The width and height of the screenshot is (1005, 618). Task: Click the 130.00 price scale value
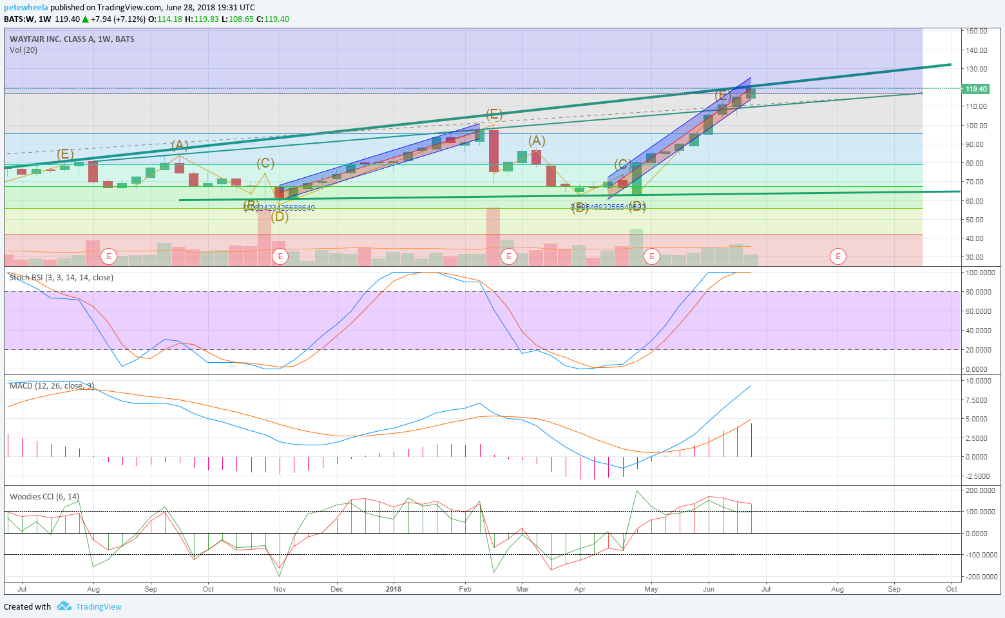[x=977, y=69]
